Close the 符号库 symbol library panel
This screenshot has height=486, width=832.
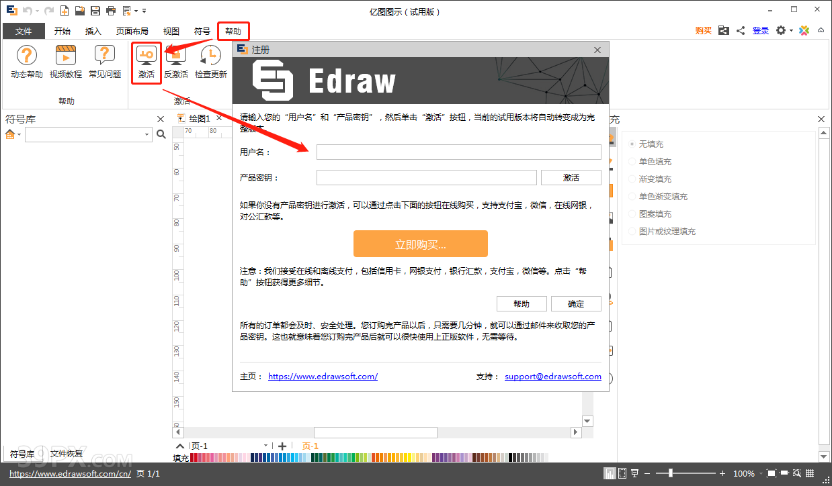[161, 119]
